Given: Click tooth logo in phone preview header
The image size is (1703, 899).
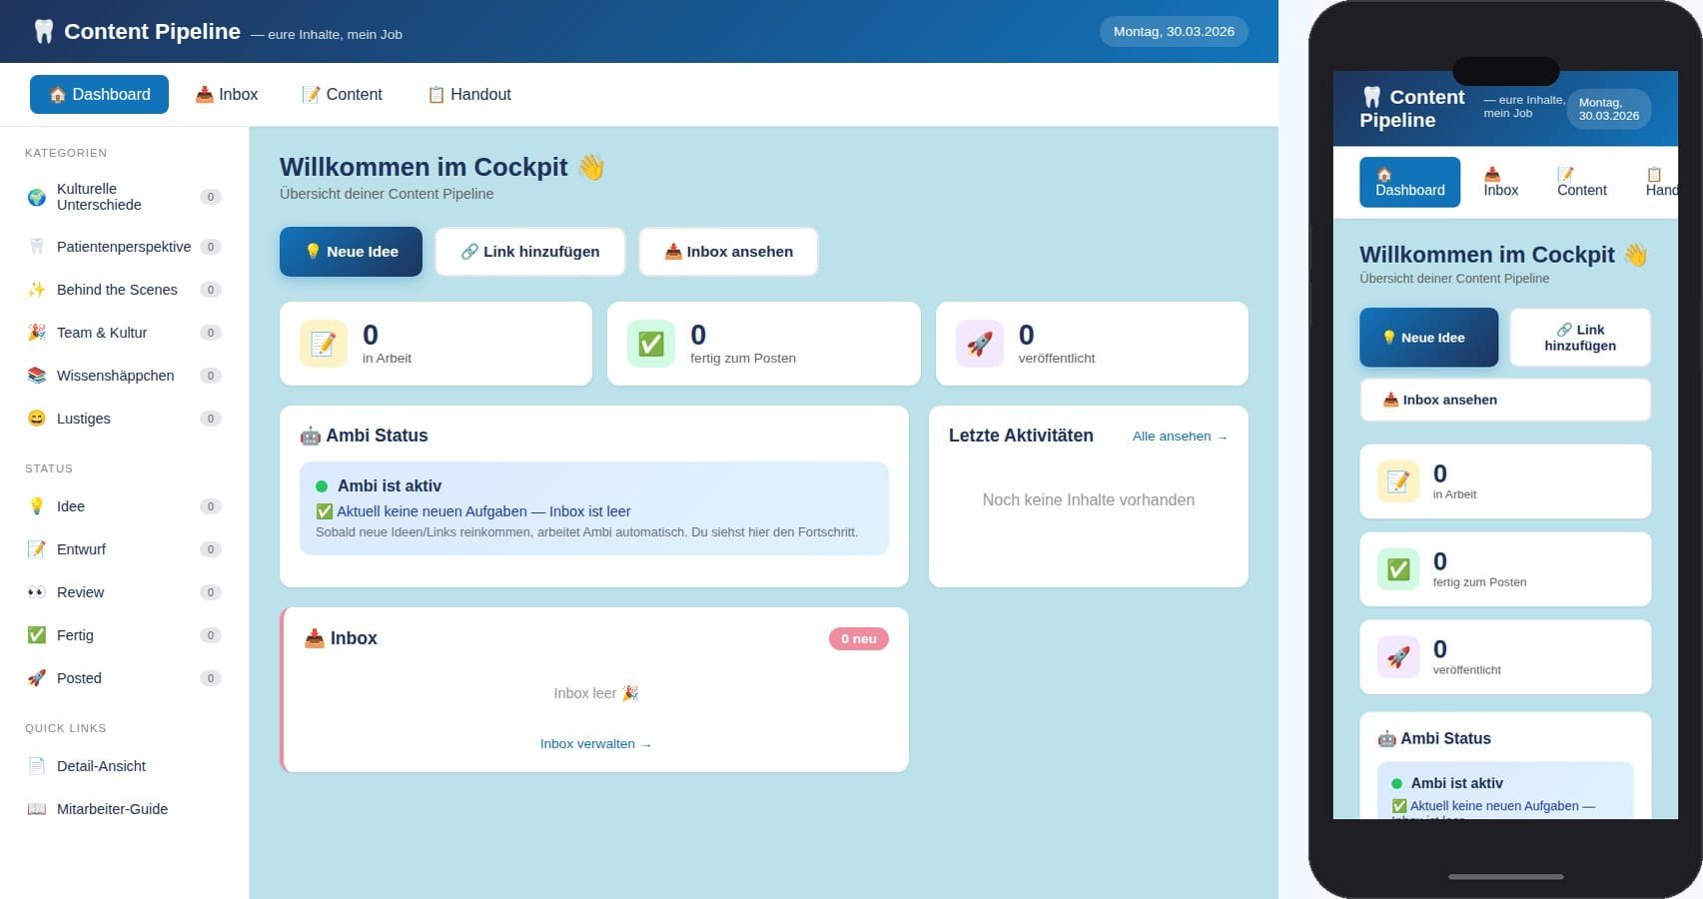Looking at the screenshot, I should click(1371, 97).
